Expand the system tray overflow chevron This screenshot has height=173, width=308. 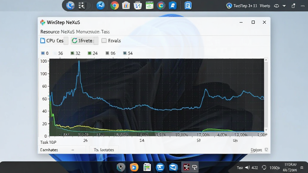302,168
